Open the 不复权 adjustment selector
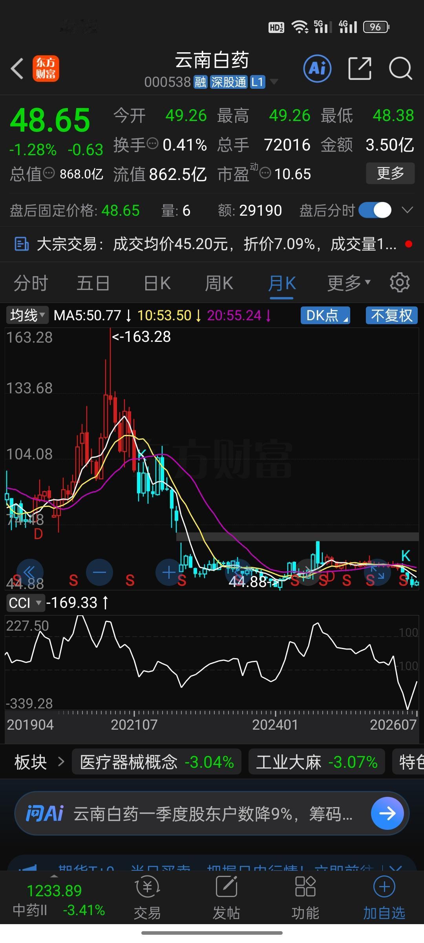The height and width of the screenshot is (943, 424). point(392,315)
